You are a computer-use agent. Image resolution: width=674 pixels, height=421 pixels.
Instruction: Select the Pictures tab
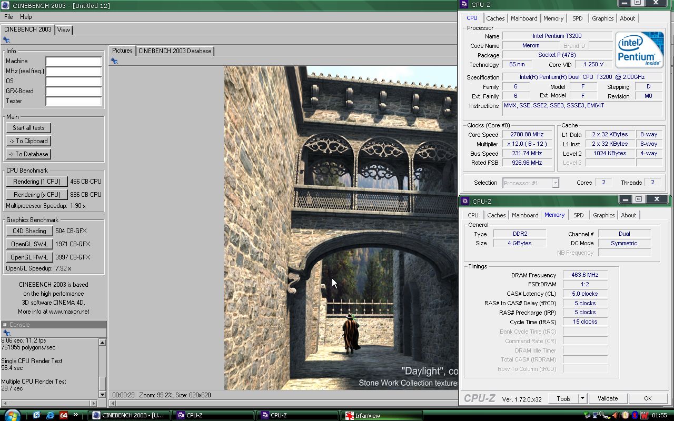click(122, 51)
